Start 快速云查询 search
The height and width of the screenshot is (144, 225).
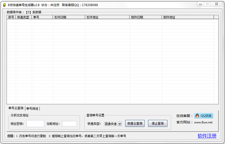[x=135, y=123]
